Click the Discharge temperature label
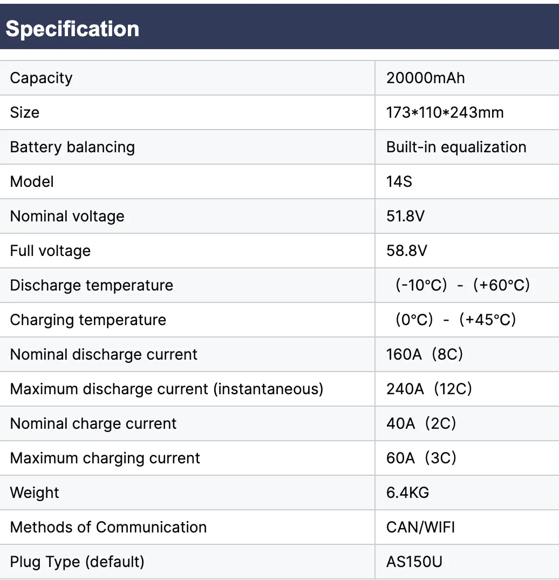559x580 pixels. click(91, 285)
